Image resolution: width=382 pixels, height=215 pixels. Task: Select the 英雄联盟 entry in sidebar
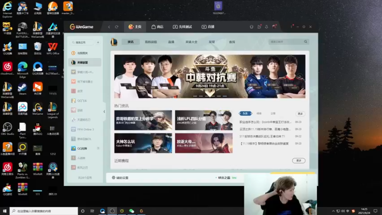click(85, 63)
